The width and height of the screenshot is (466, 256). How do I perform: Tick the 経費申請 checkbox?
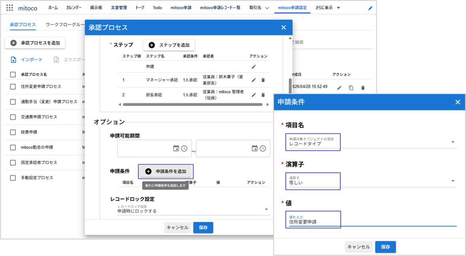click(x=13, y=132)
